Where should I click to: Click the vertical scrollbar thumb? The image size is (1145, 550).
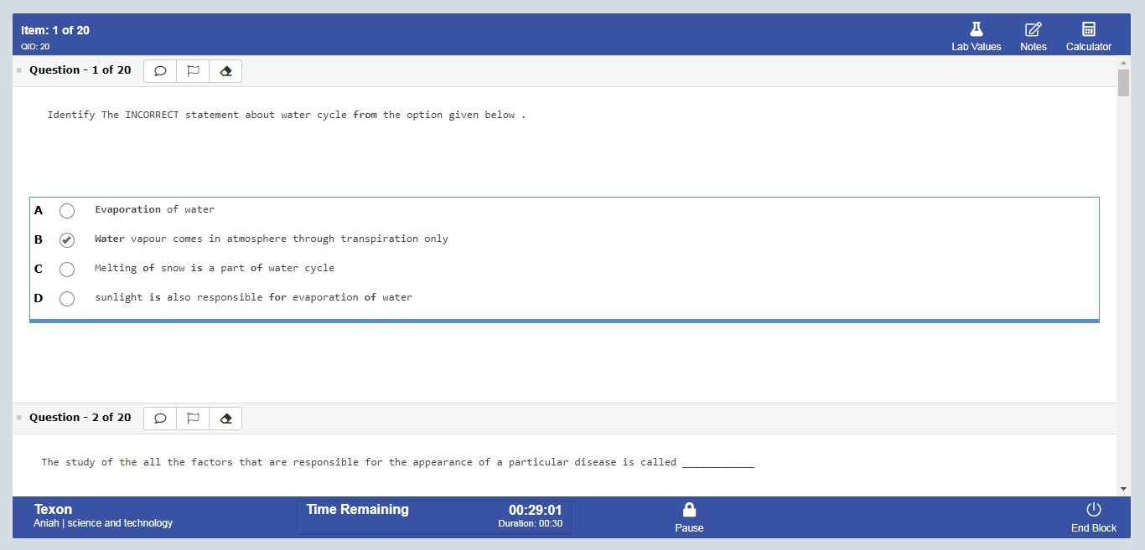[x=1123, y=83]
